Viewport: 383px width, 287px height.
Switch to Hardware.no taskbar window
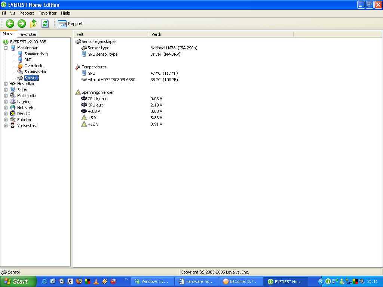tap(197, 281)
